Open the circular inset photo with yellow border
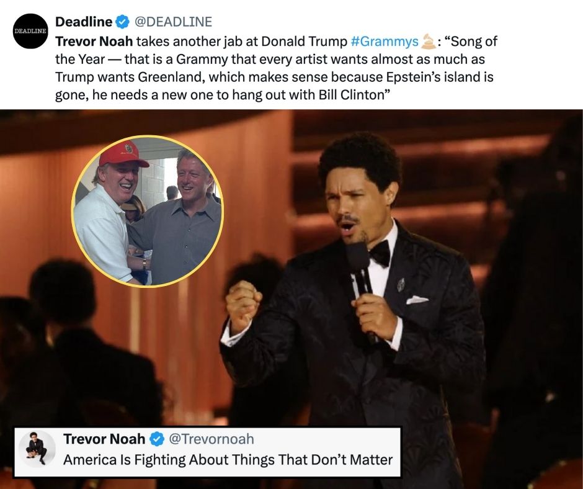 147,212
